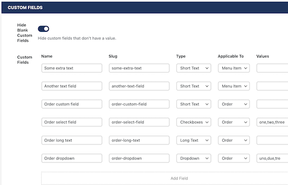Click the 'Some extra text' name field
The image size is (288, 185).
coord(72,68)
